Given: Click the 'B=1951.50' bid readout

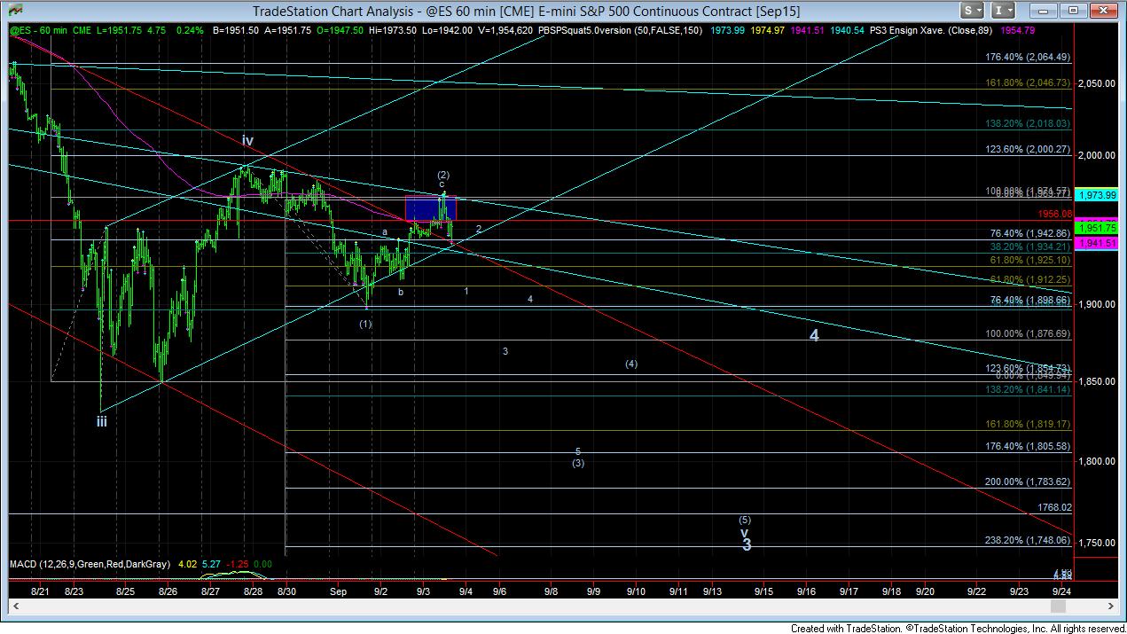Looking at the screenshot, I should (x=234, y=30).
